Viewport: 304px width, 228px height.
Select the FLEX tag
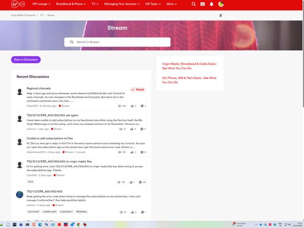(30, 181)
